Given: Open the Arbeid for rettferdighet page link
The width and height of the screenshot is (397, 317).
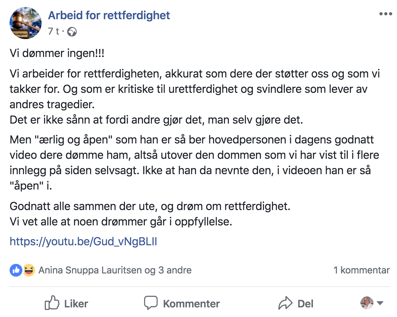Looking at the screenshot, I should [109, 15].
